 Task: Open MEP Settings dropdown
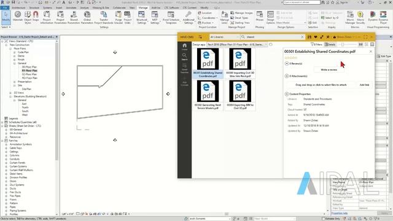point(155,18)
